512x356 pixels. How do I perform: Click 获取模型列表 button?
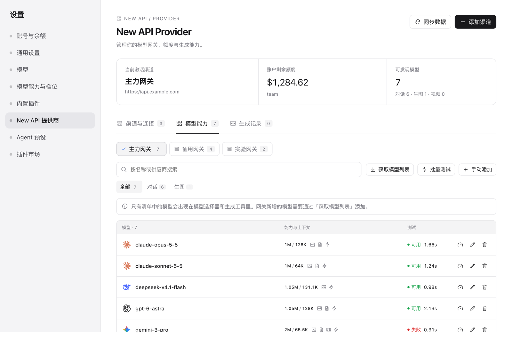coord(390,169)
